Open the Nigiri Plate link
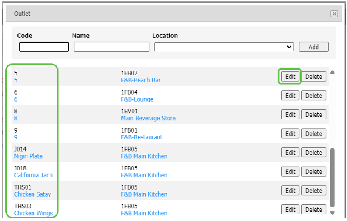This screenshot has height=221, width=347. (x=28, y=156)
